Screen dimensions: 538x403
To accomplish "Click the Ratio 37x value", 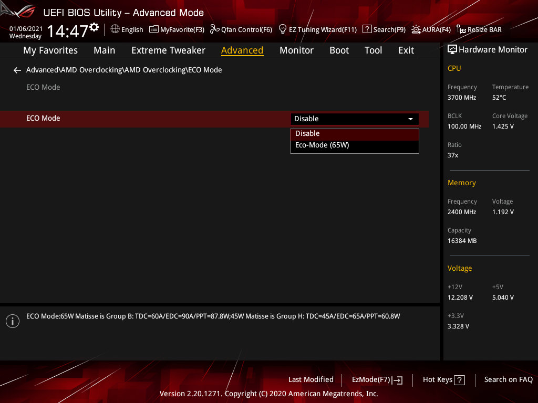I will tap(453, 155).
